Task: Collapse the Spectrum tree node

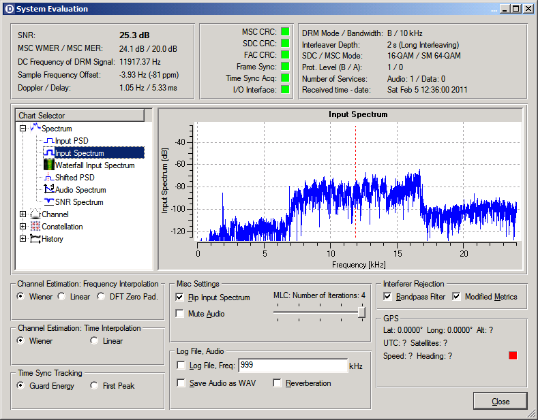Action: 23,129
